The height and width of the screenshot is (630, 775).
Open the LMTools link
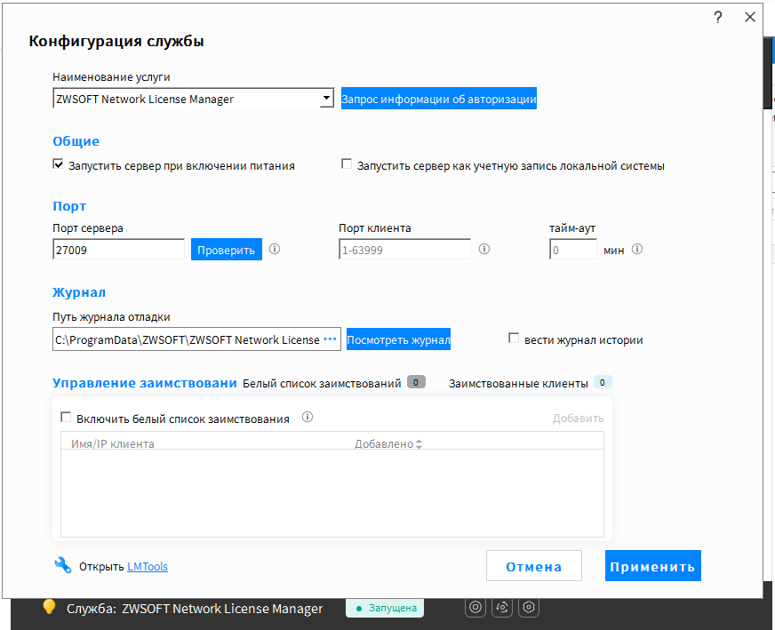point(148,566)
